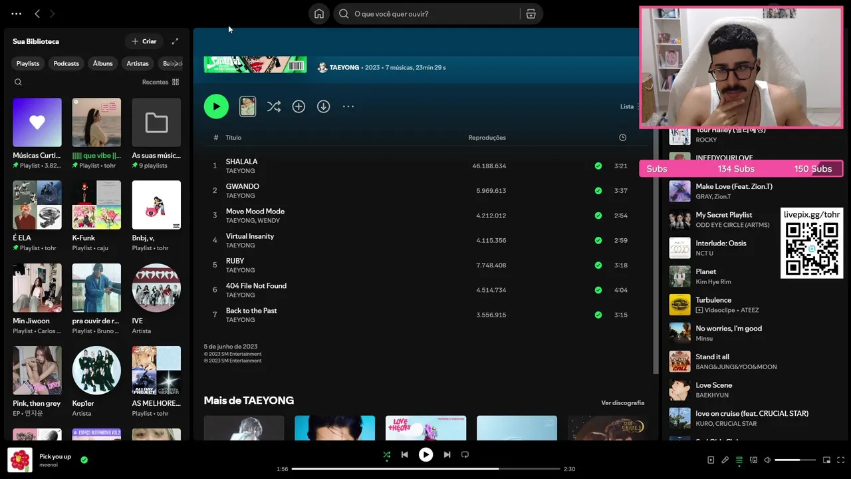Go to Spotify home via house icon
This screenshot has width=851, height=479.
[319, 14]
